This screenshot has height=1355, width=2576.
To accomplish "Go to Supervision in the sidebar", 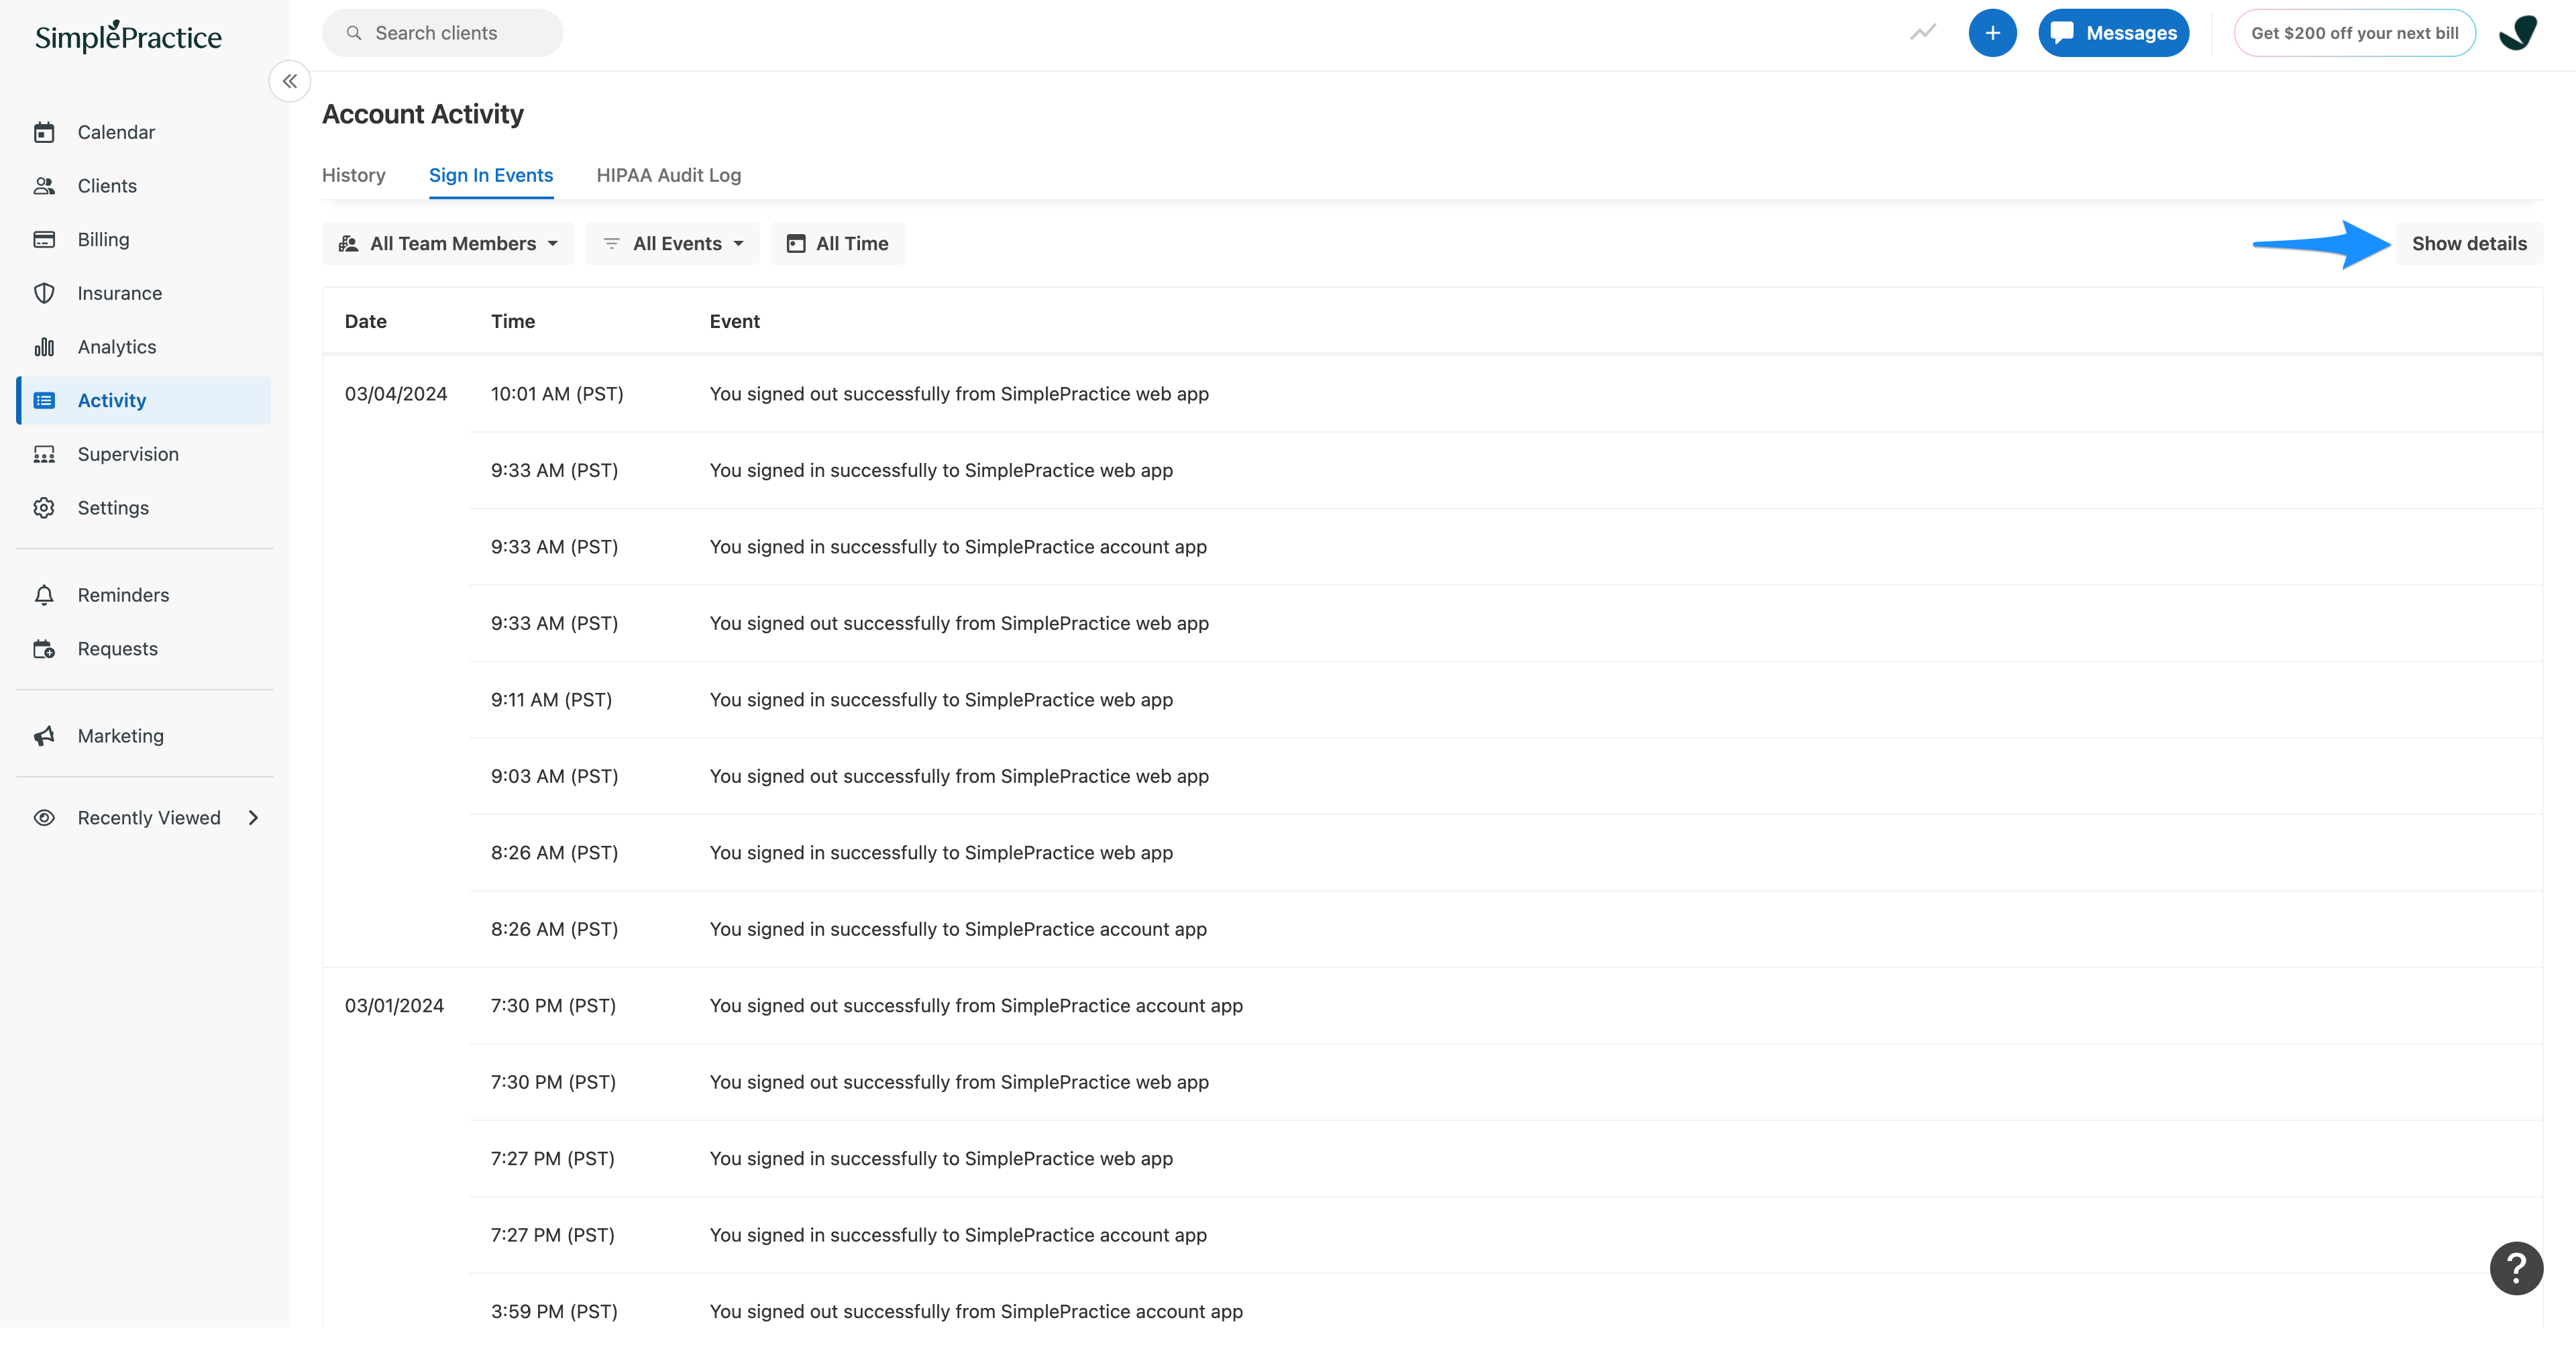I will click(128, 454).
